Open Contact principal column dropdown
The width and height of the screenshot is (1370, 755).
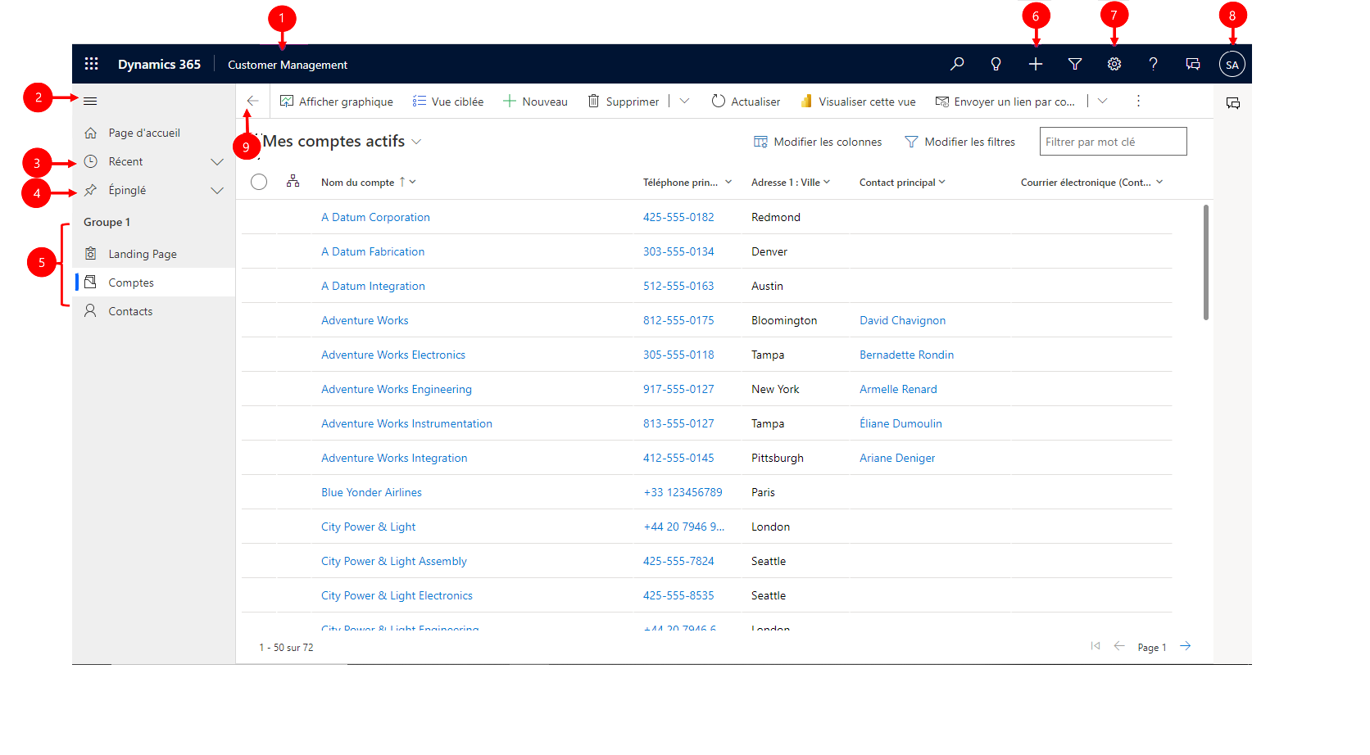pyautogui.click(x=942, y=182)
